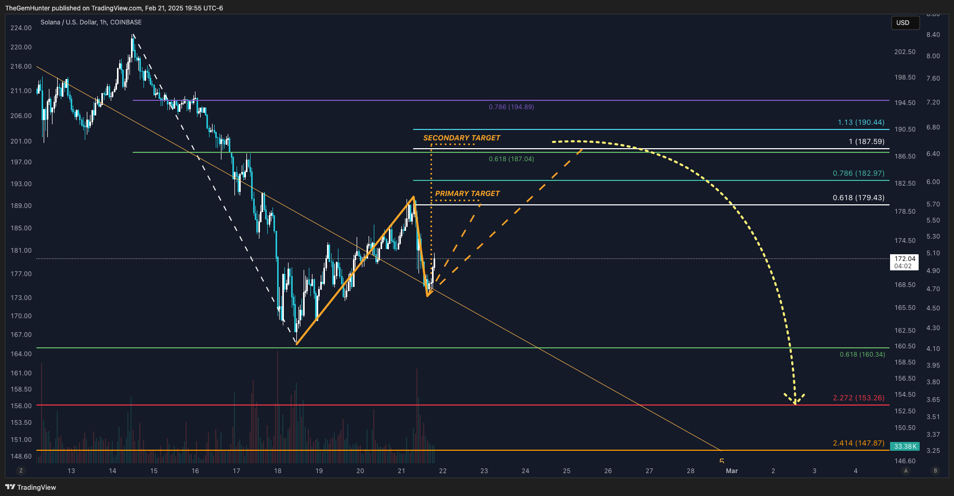Click the 2.414 (147.87) Fibonacci label
Image resolution: width=954 pixels, height=496 pixels.
point(858,443)
